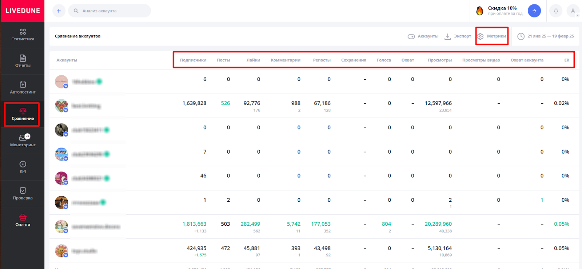The height and width of the screenshot is (269, 582).
Task: Sort by ER column header
Action: [x=567, y=60]
